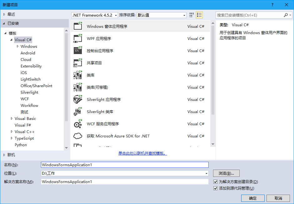294x204 pixels.
Task: Click tree panel scrollbar up arrow
Action: tap(66, 30)
